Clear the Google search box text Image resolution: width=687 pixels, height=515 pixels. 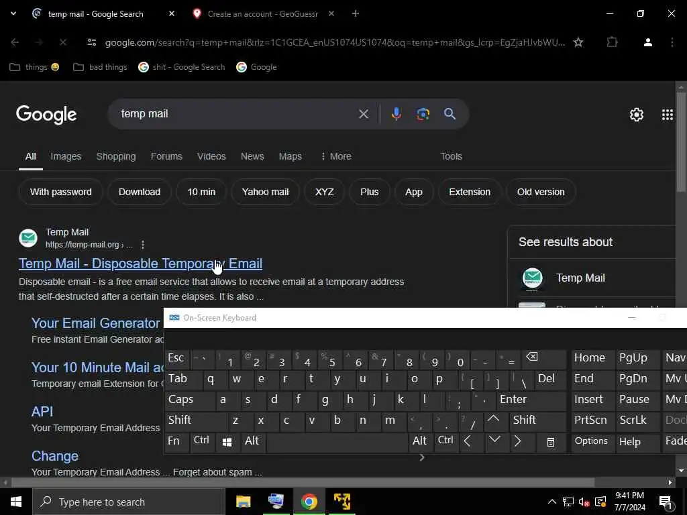(364, 114)
